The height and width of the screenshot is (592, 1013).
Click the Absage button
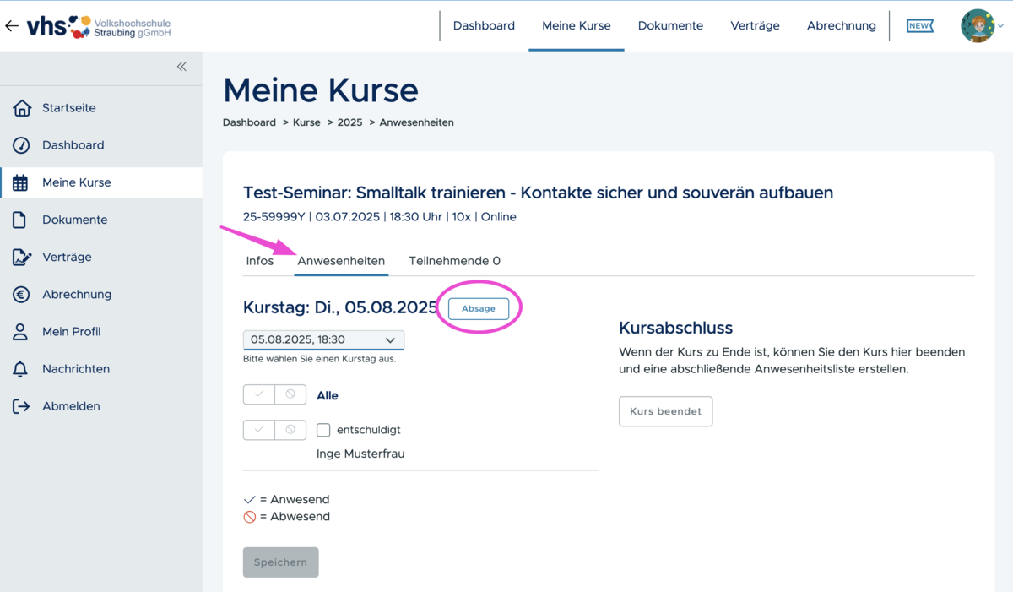[479, 309]
